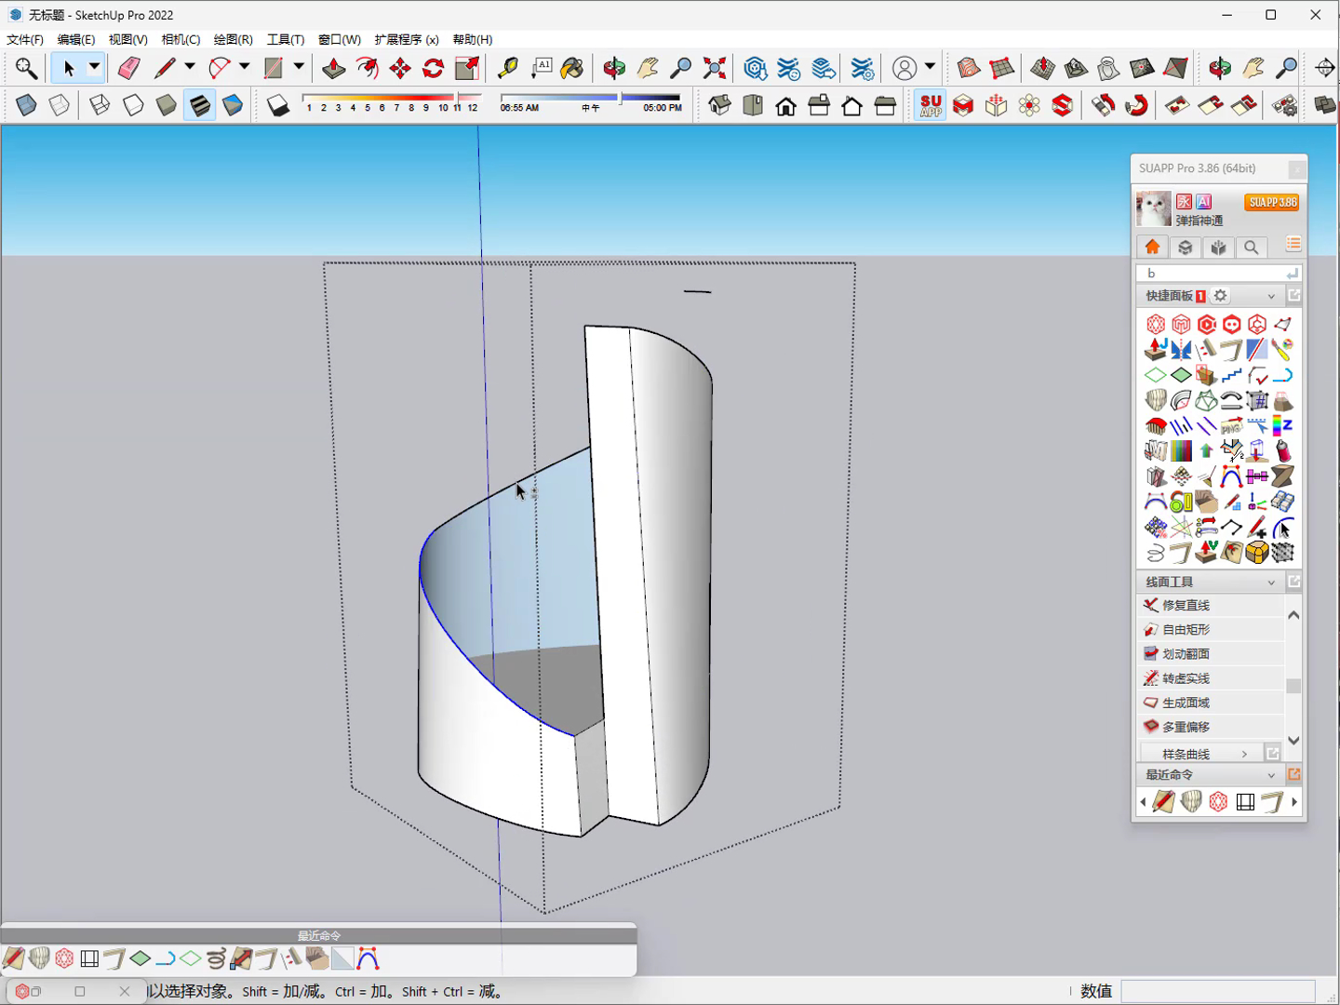Click the Zoom Extents icon
Viewport: 1340px width, 1005px height.
pyautogui.click(x=715, y=68)
